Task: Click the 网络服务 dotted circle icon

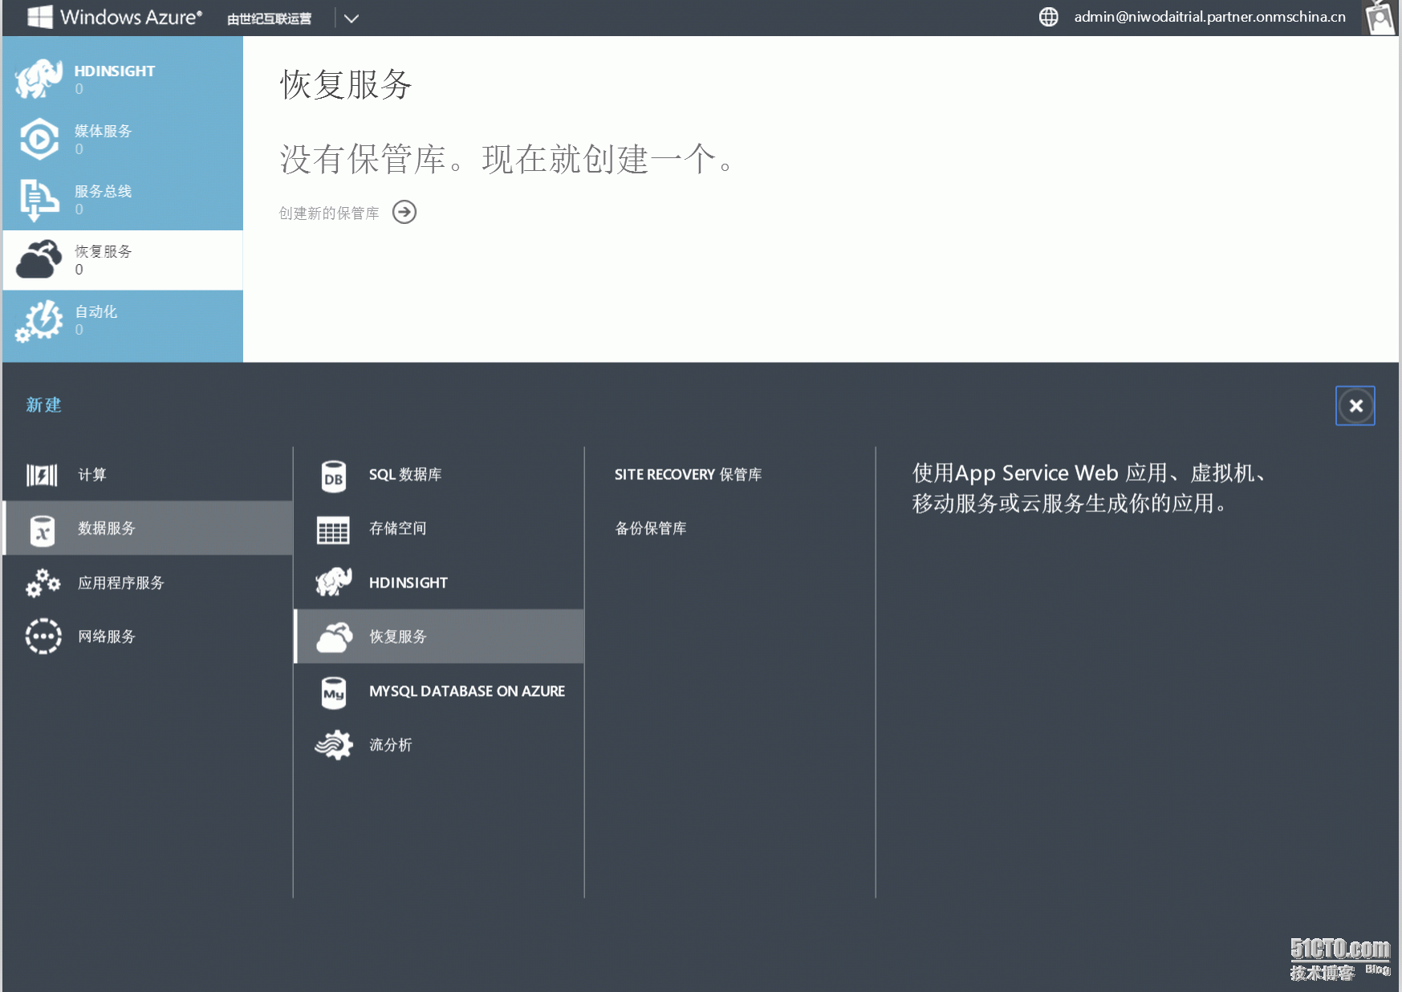Action: pos(43,636)
